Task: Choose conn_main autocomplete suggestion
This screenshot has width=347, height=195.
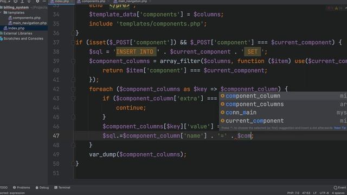Action: click(283, 113)
